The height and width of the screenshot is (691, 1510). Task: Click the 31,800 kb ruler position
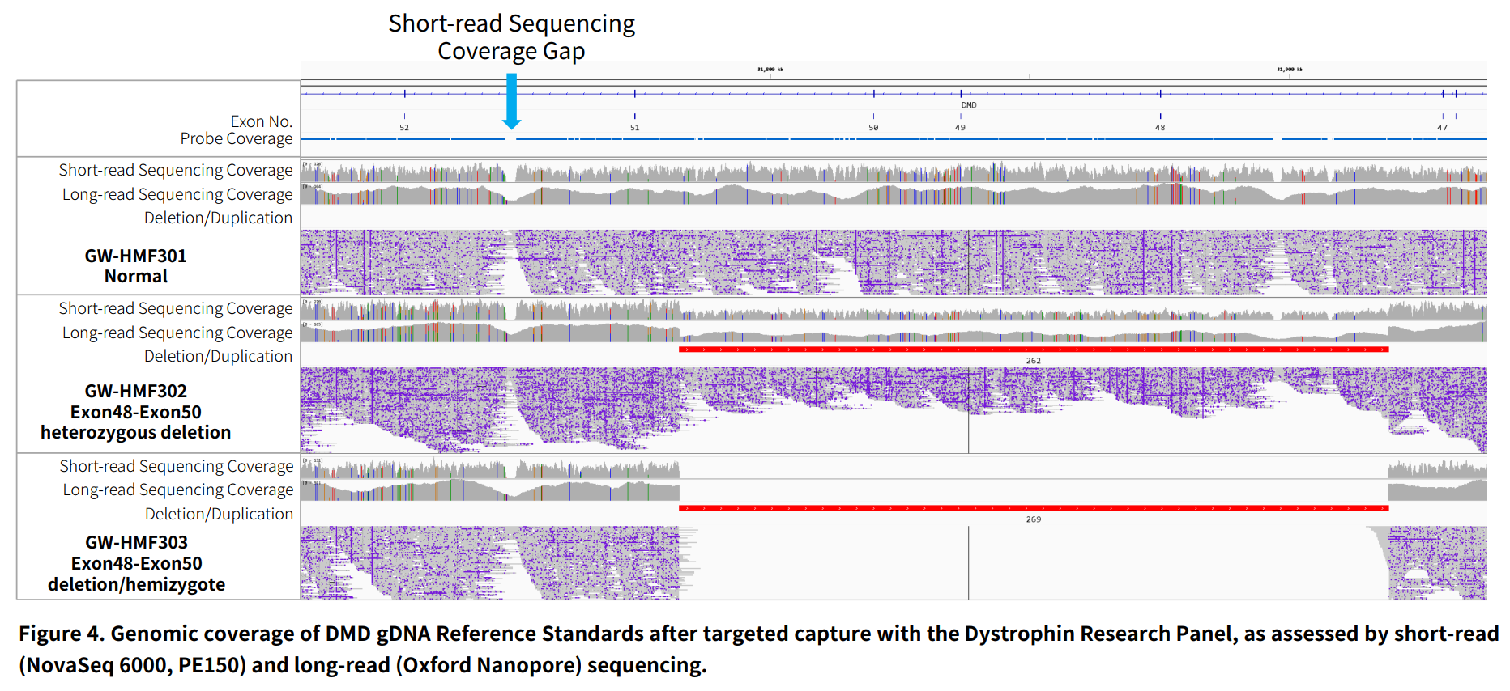pos(770,70)
